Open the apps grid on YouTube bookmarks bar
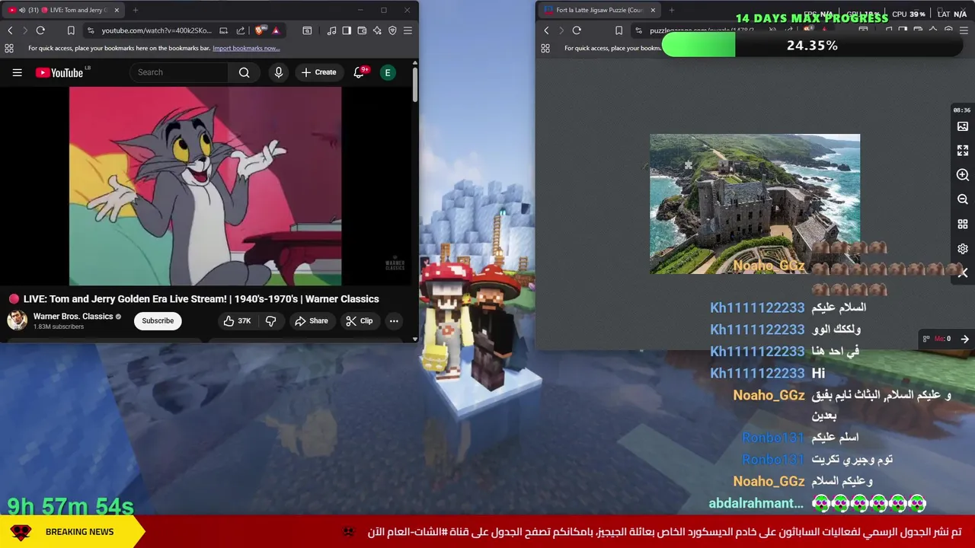 click(x=9, y=48)
